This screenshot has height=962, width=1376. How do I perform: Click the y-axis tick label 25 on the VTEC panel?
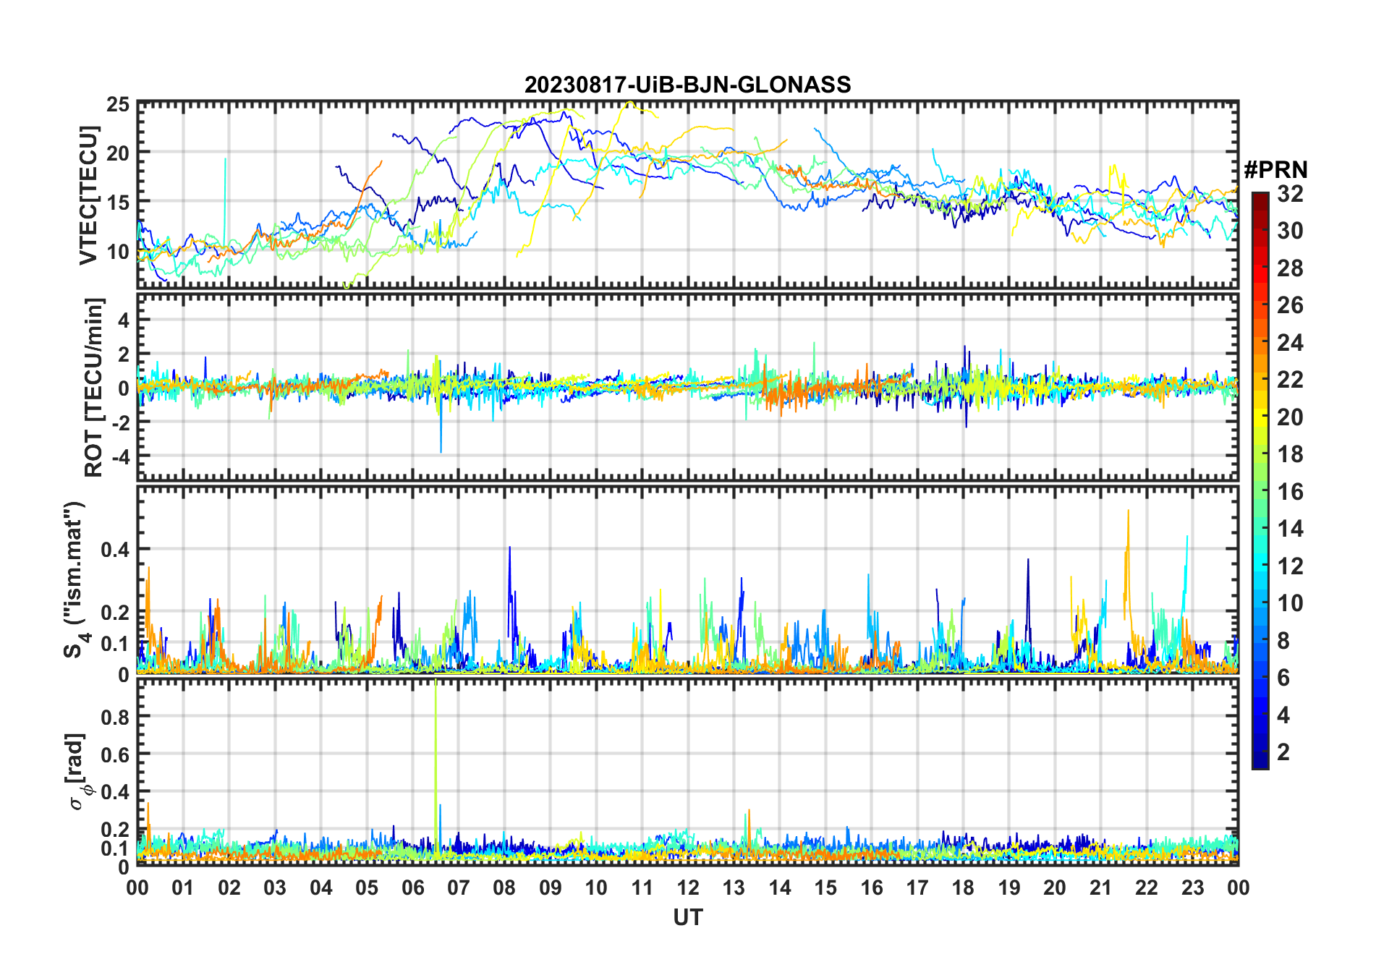[118, 105]
